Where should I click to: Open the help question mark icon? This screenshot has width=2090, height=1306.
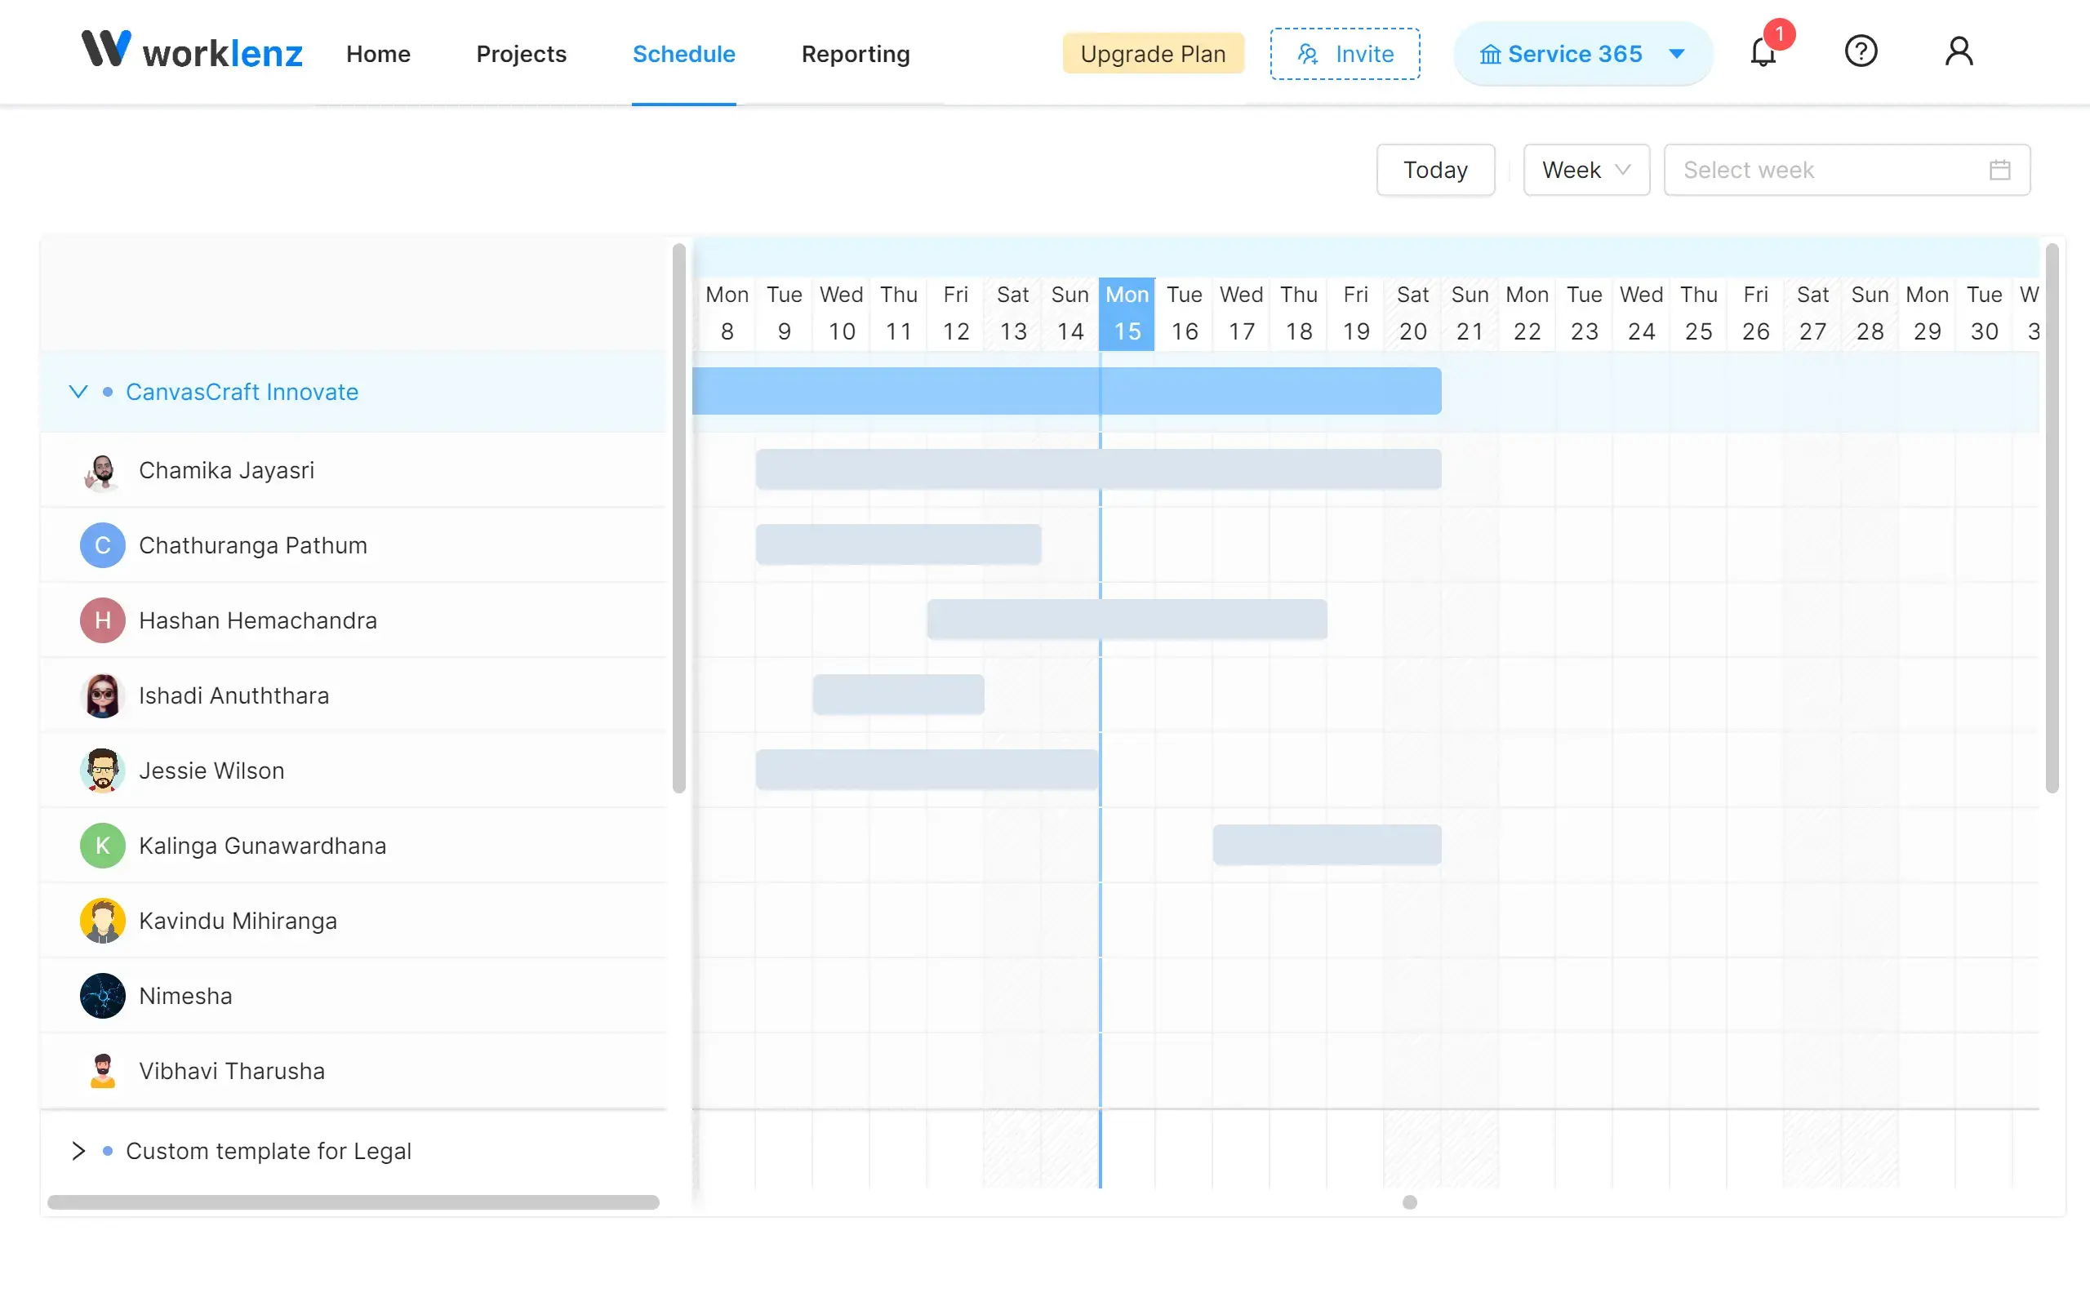[x=1861, y=51]
